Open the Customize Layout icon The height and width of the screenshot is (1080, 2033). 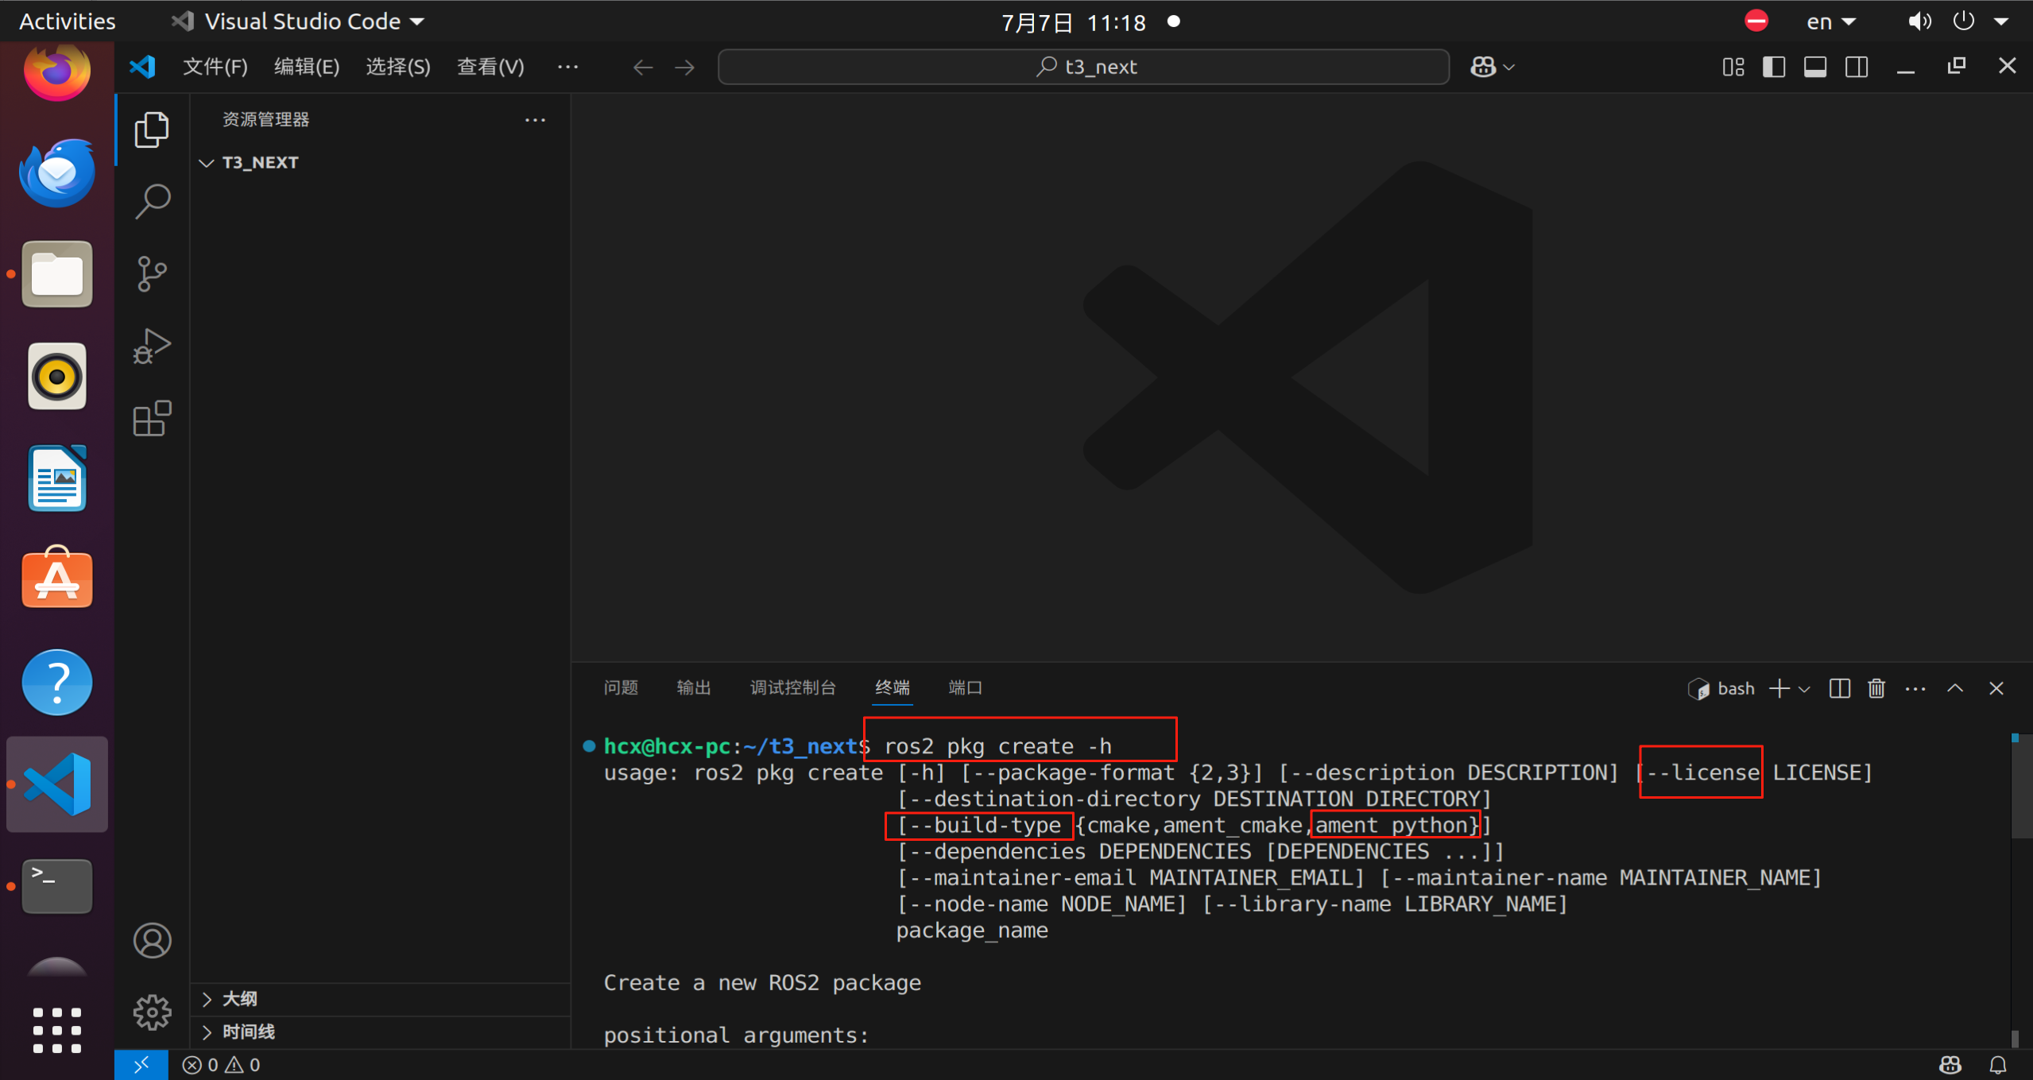click(1733, 68)
